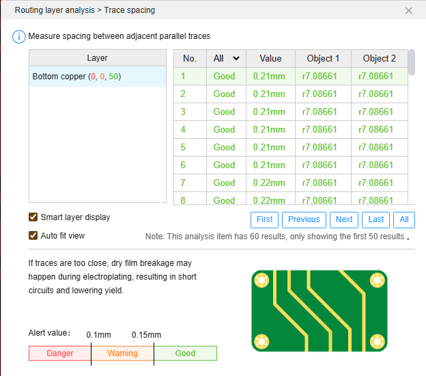Image resolution: width=426 pixels, height=376 pixels.
Task: Click the Value column header
Action: [270, 59]
